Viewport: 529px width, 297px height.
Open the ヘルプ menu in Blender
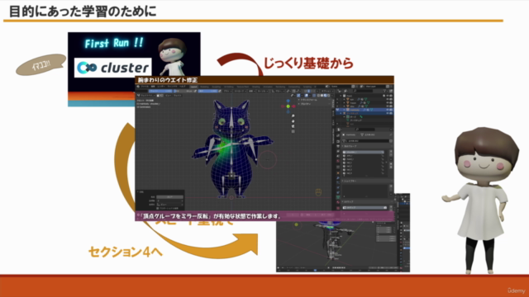coord(182,87)
